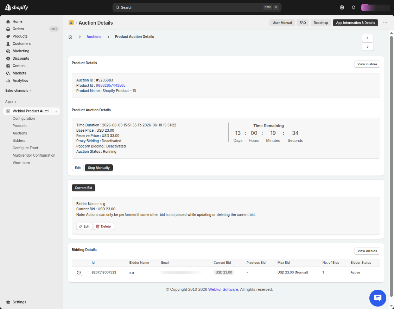Screen dimensions: 394x309
Task: Open Multivendor Configuration item
Action: pos(34,155)
